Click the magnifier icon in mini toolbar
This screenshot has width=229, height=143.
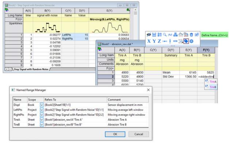pos(165,35)
